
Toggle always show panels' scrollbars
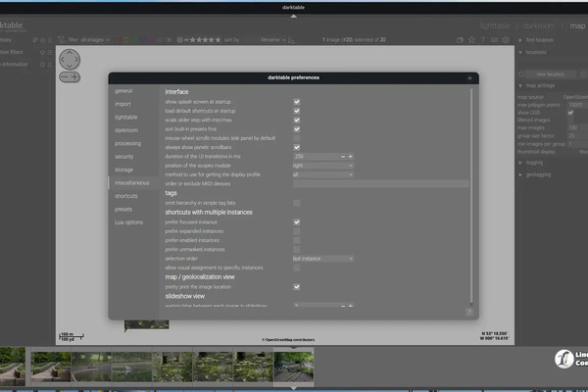[x=297, y=147]
